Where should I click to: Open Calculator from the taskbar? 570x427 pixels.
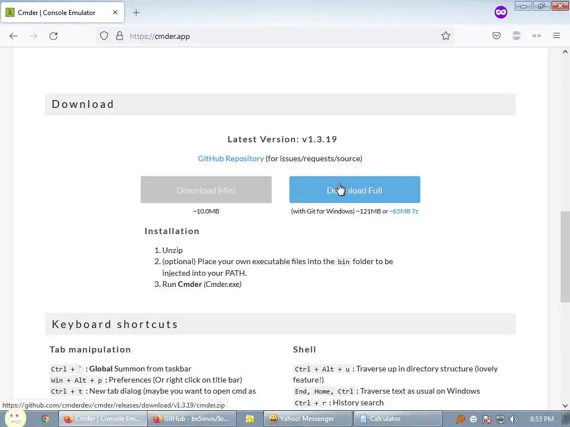397,419
